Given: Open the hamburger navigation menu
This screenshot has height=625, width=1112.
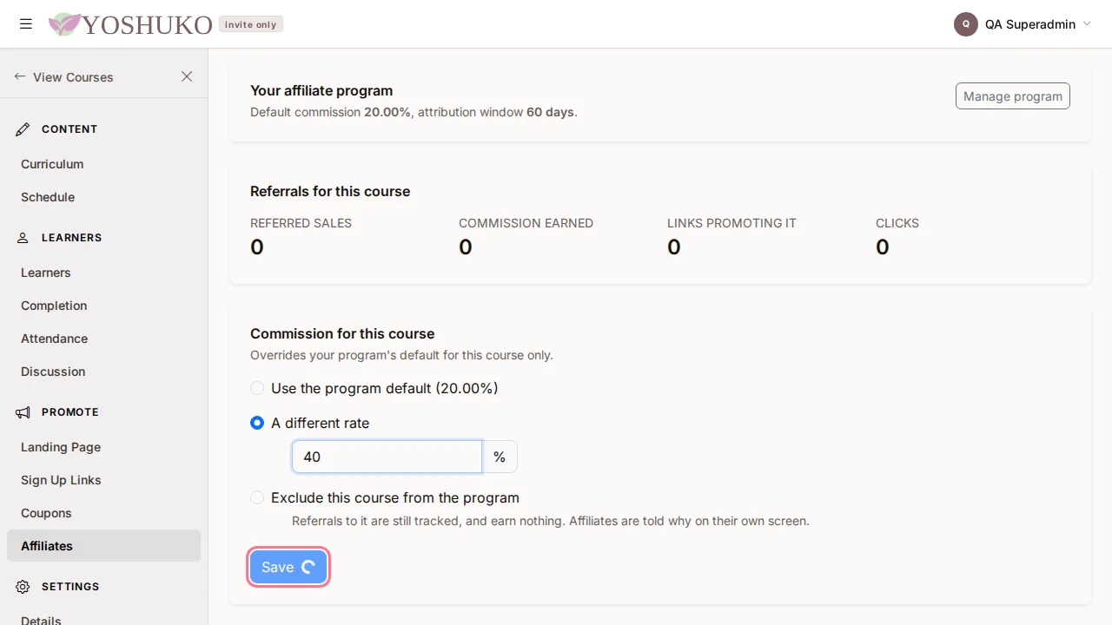Looking at the screenshot, I should coord(26,24).
